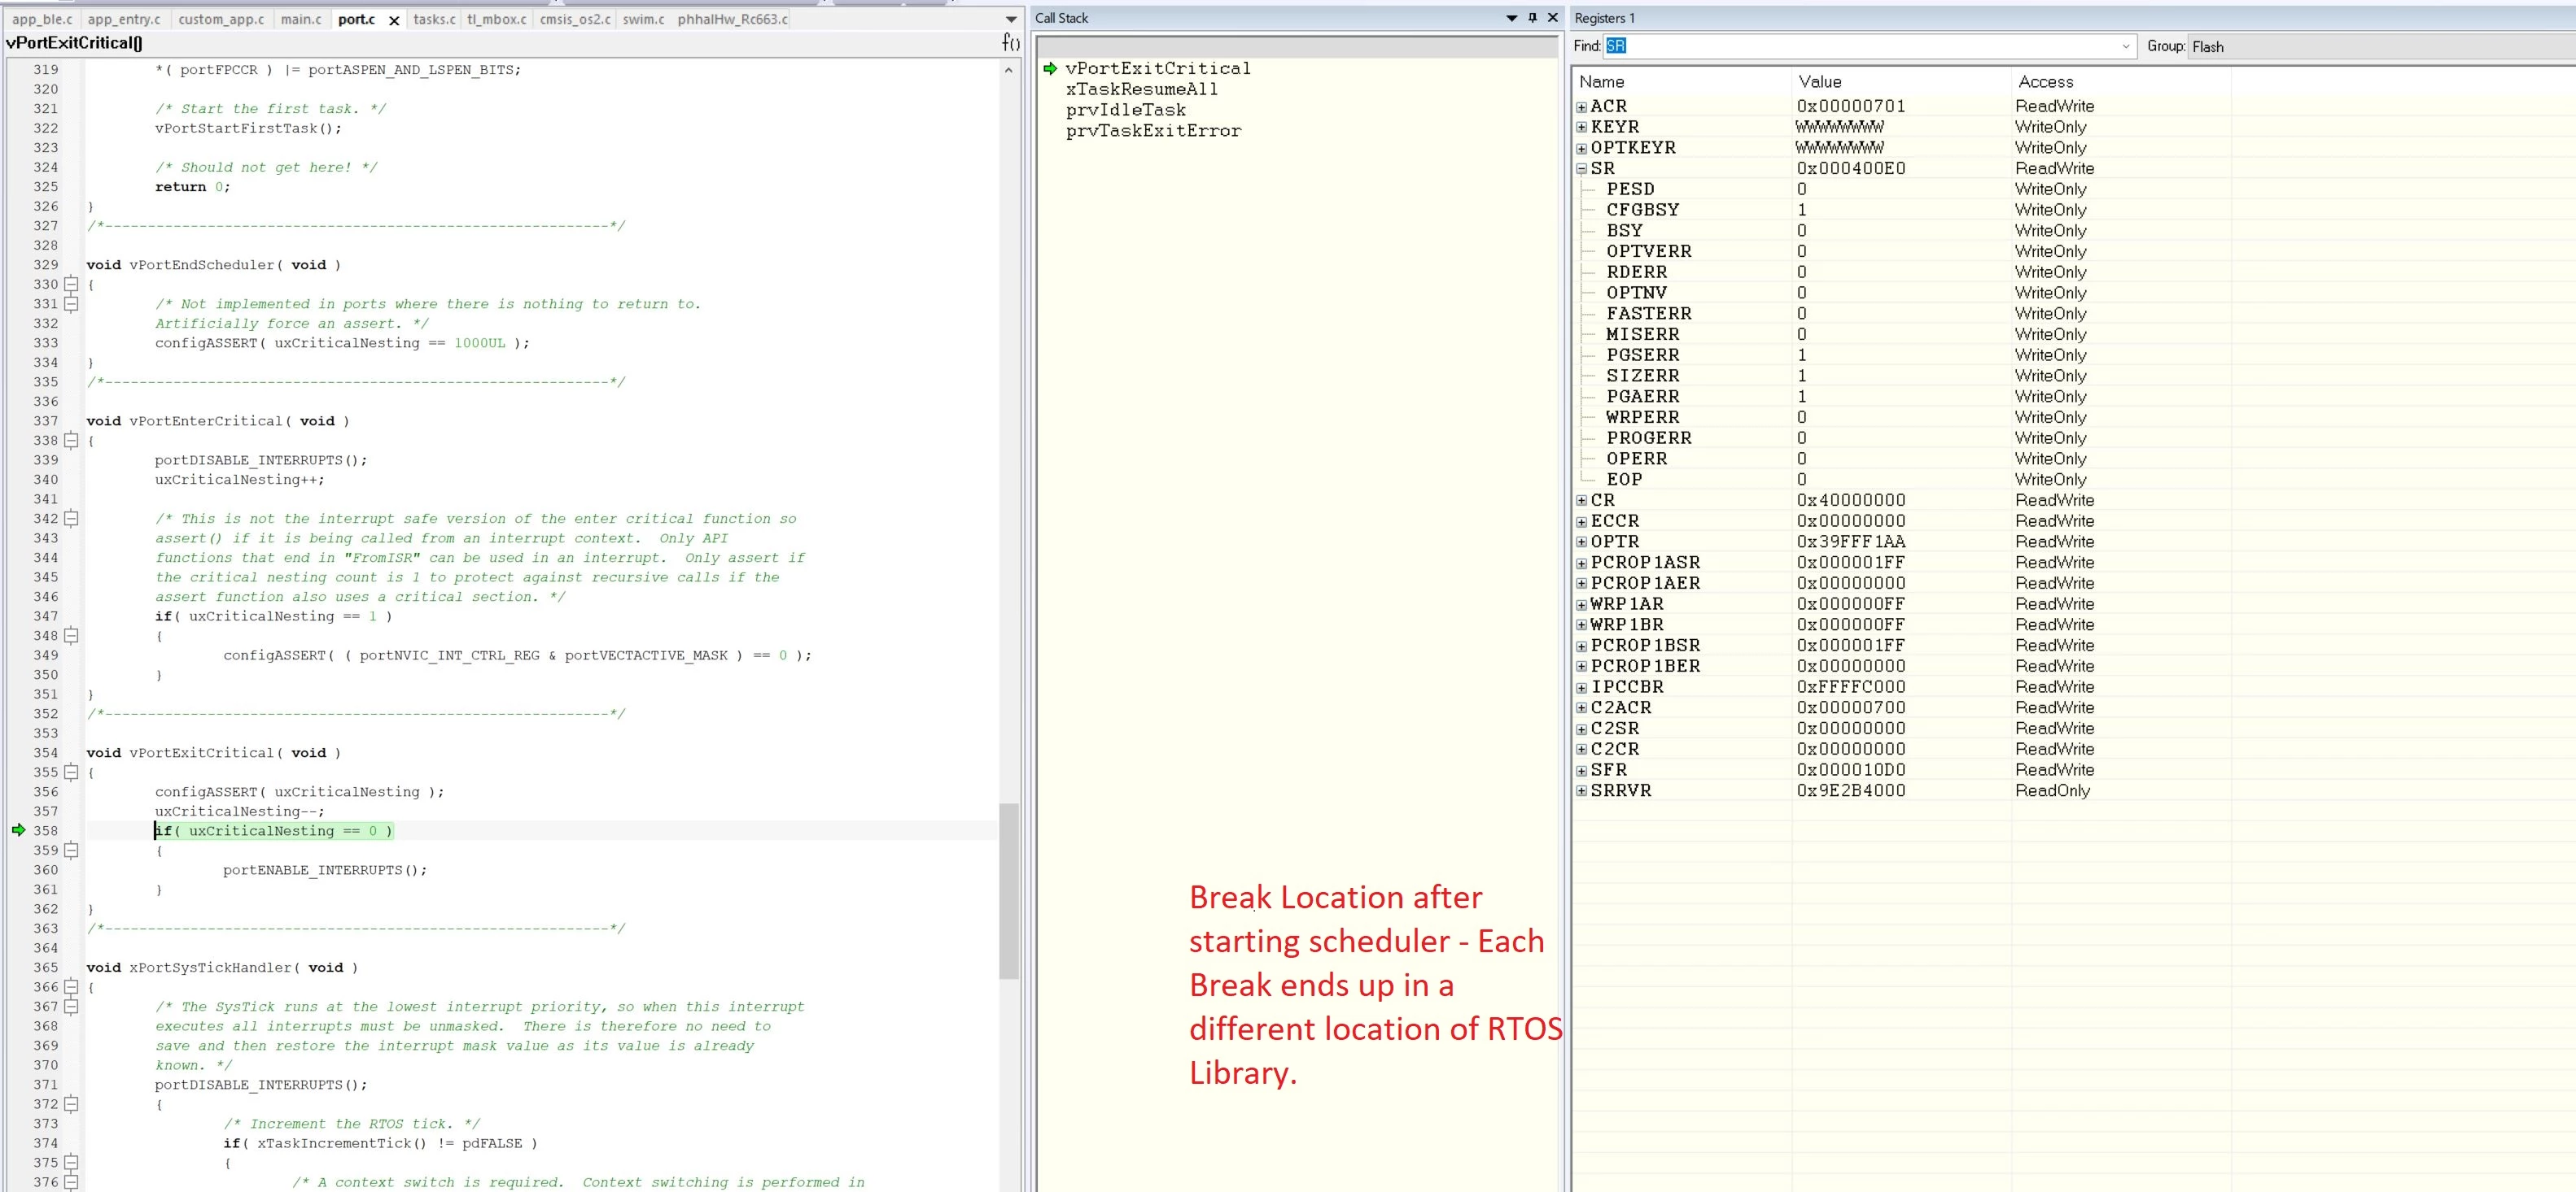Viewport: 2576px width, 1192px height.
Task: Expand the C2ACR register entry
Action: [1581, 708]
